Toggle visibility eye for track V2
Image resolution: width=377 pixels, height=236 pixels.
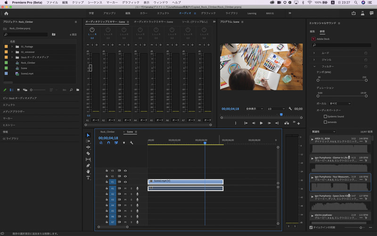pyautogui.click(x=125, y=176)
